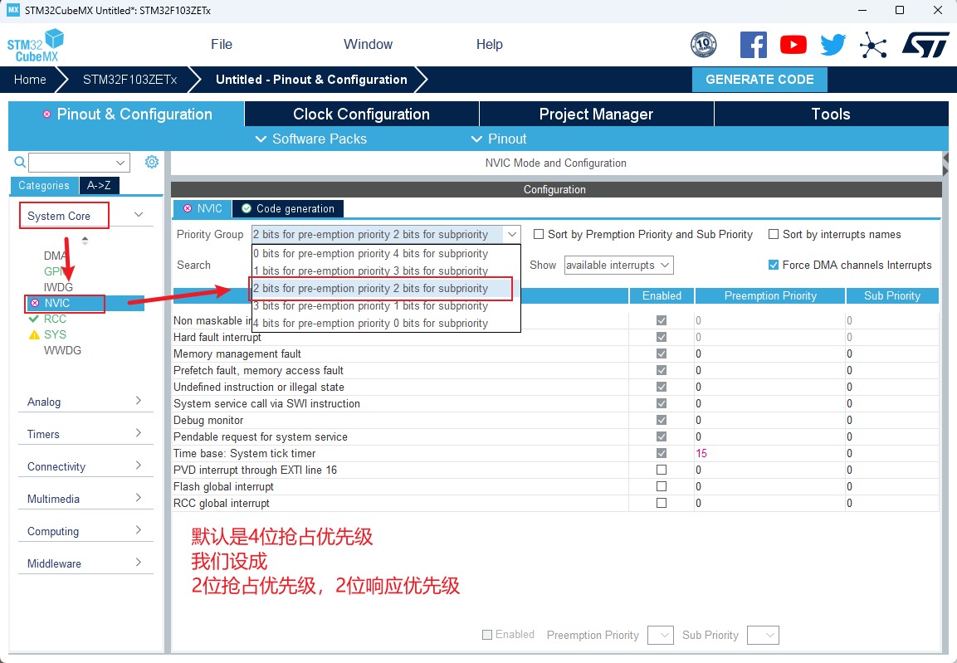Toggle Debug monitor enabled checkbox

click(x=661, y=420)
